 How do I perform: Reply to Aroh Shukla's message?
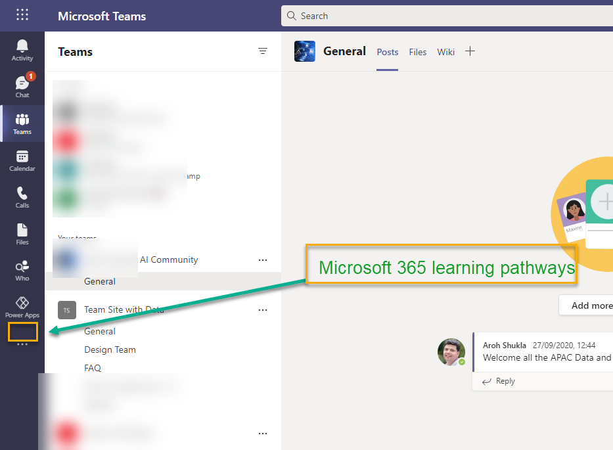click(505, 381)
